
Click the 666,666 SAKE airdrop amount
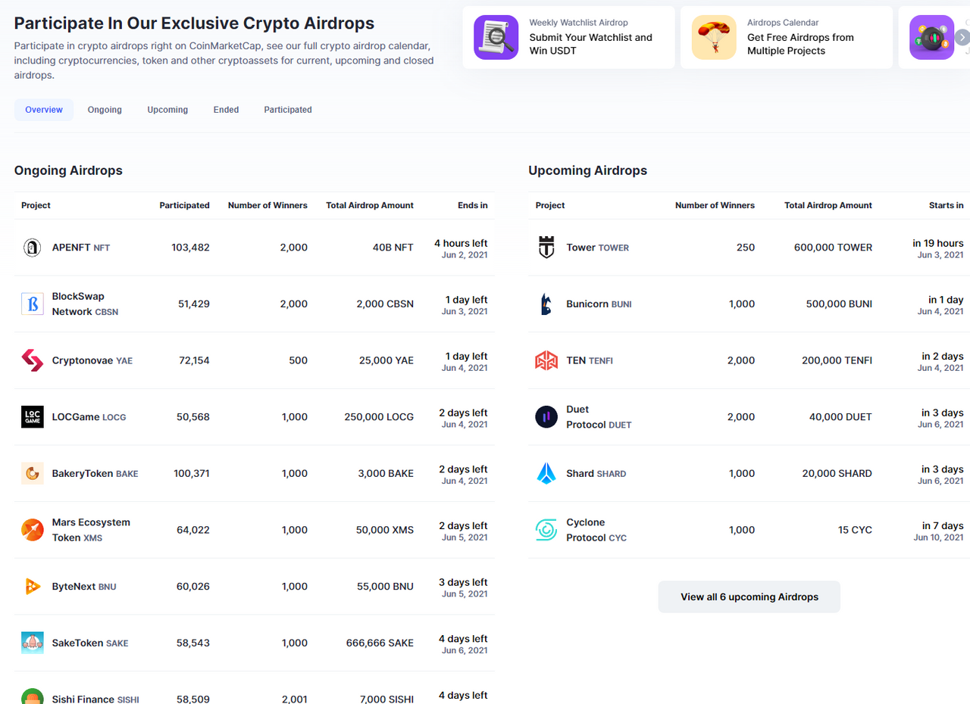379,643
